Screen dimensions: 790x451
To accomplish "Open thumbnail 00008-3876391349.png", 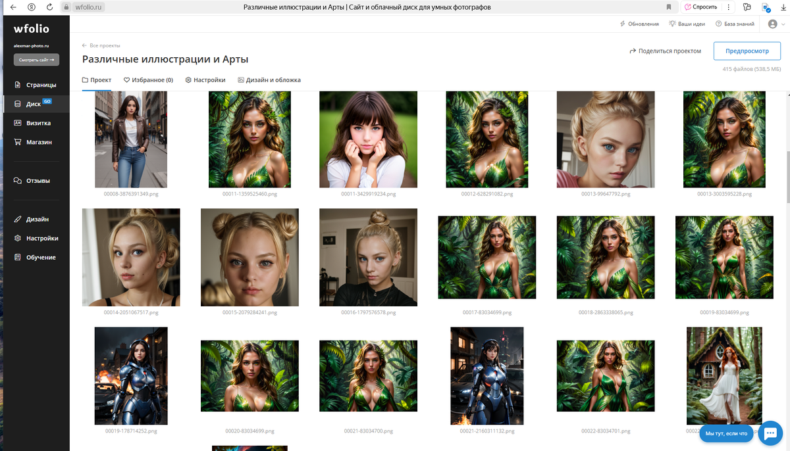I will tap(131, 139).
